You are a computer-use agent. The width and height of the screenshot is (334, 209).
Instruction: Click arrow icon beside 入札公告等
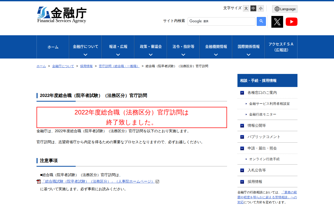(242, 170)
